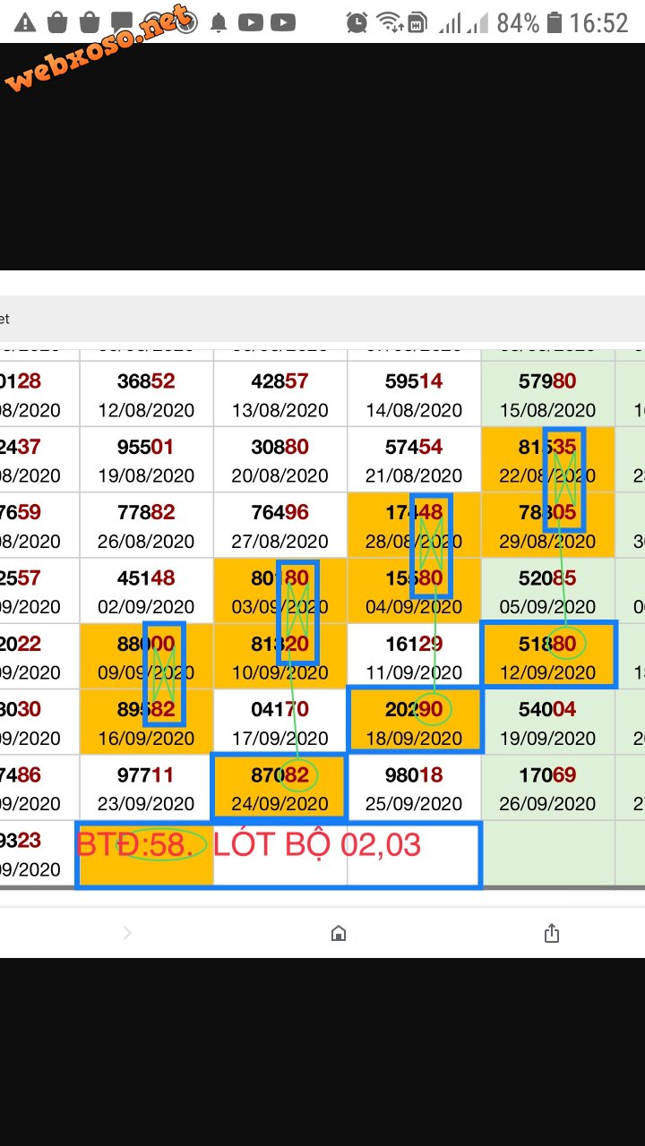
Task: Tap the forward chevron in bottom bar
Action: 126,933
